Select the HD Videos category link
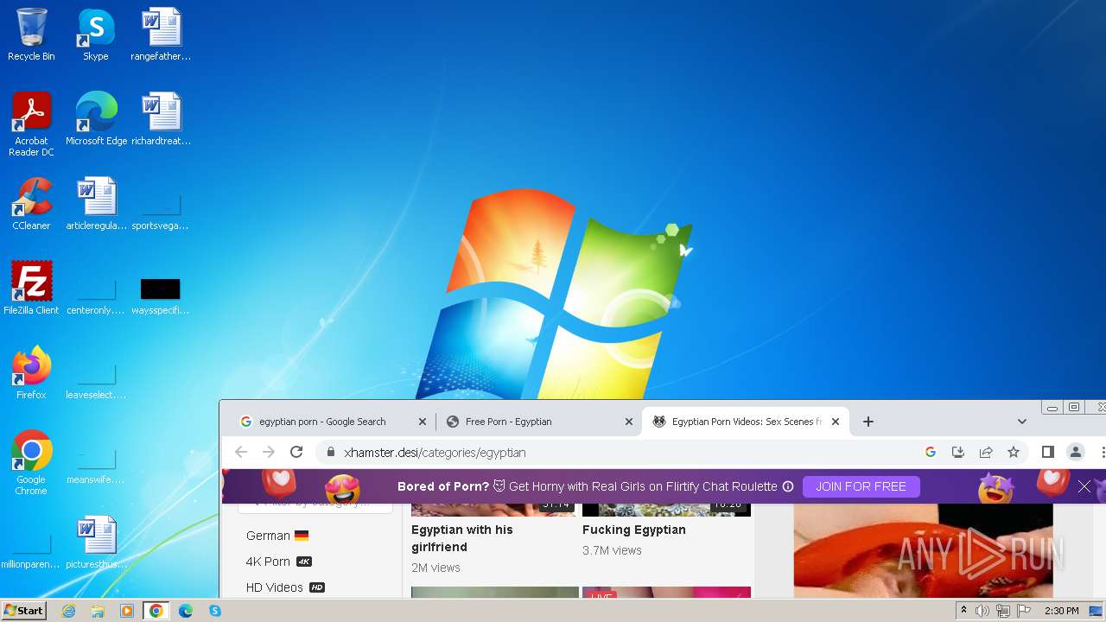Image resolution: width=1106 pixels, height=622 pixels. [x=285, y=587]
